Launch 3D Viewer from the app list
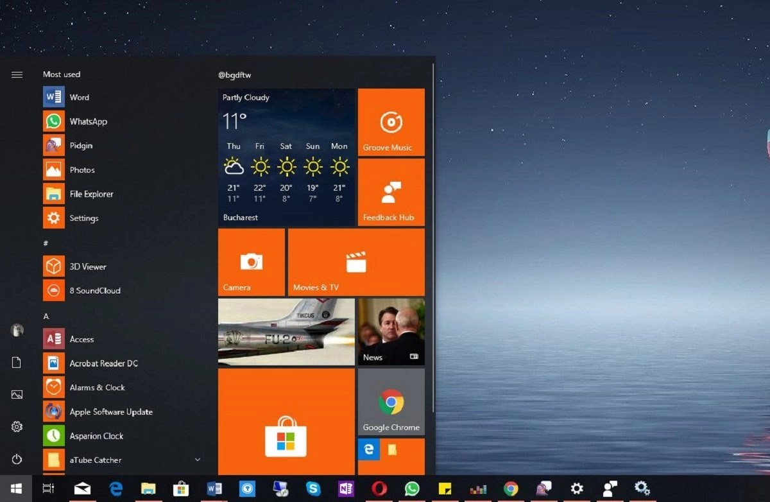Viewport: 770px width, 502px height. point(122,266)
